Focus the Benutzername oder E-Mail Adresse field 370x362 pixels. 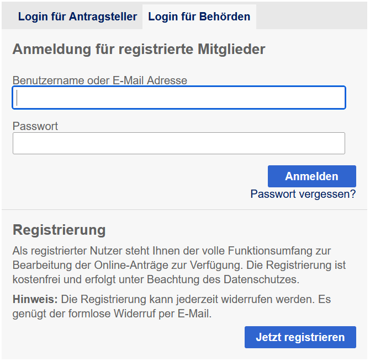pyautogui.click(x=179, y=98)
